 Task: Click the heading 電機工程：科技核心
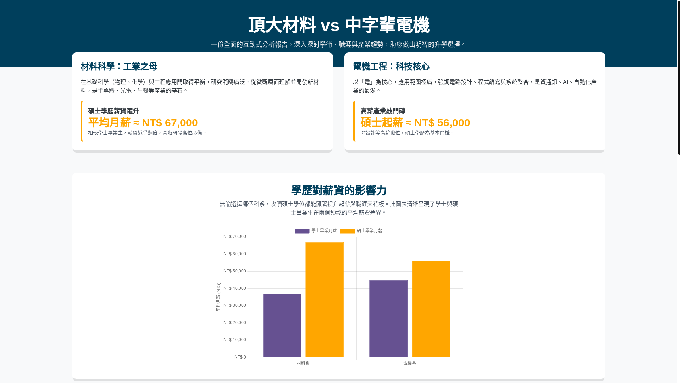pos(391,66)
